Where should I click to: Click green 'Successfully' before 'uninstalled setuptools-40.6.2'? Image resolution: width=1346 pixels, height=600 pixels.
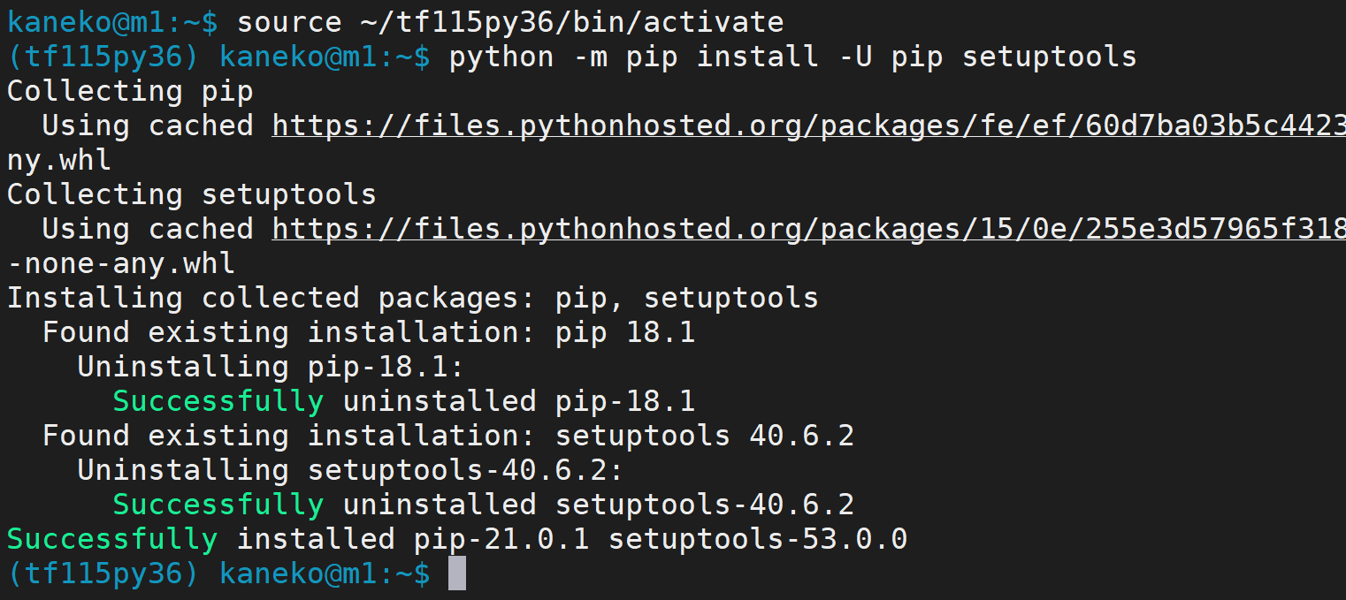tap(218, 505)
